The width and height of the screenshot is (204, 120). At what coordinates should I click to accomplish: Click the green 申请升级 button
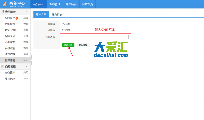tap(68, 45)
